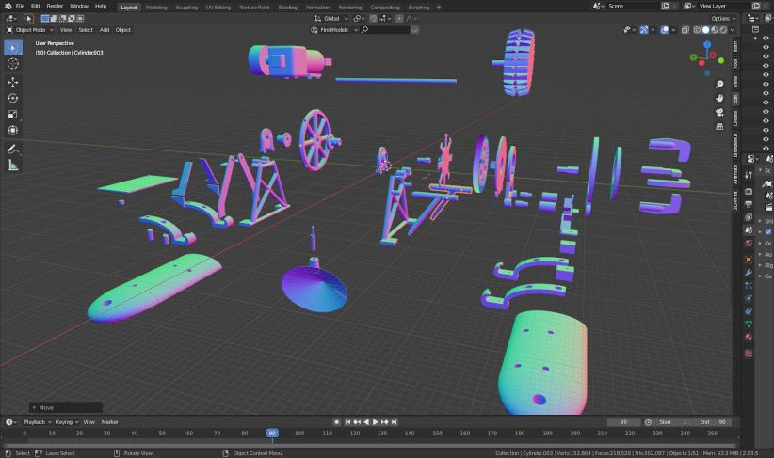Toggle camera view with the camera icon
Image resolution: width=774 pixels, height=458 pixels.
point(719,113)
